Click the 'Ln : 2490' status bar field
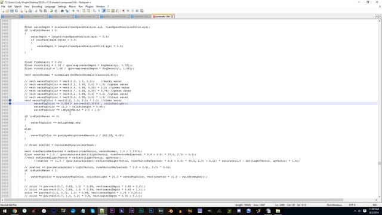Viewport: 382px width, 215px height. pos(280,205)
